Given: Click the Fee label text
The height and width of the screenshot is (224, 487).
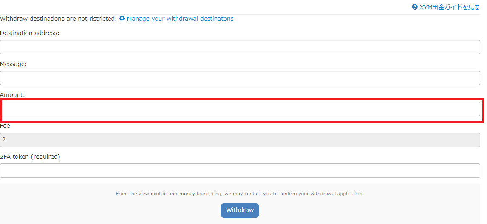Looking at the screenshot, I should point(5,126).
